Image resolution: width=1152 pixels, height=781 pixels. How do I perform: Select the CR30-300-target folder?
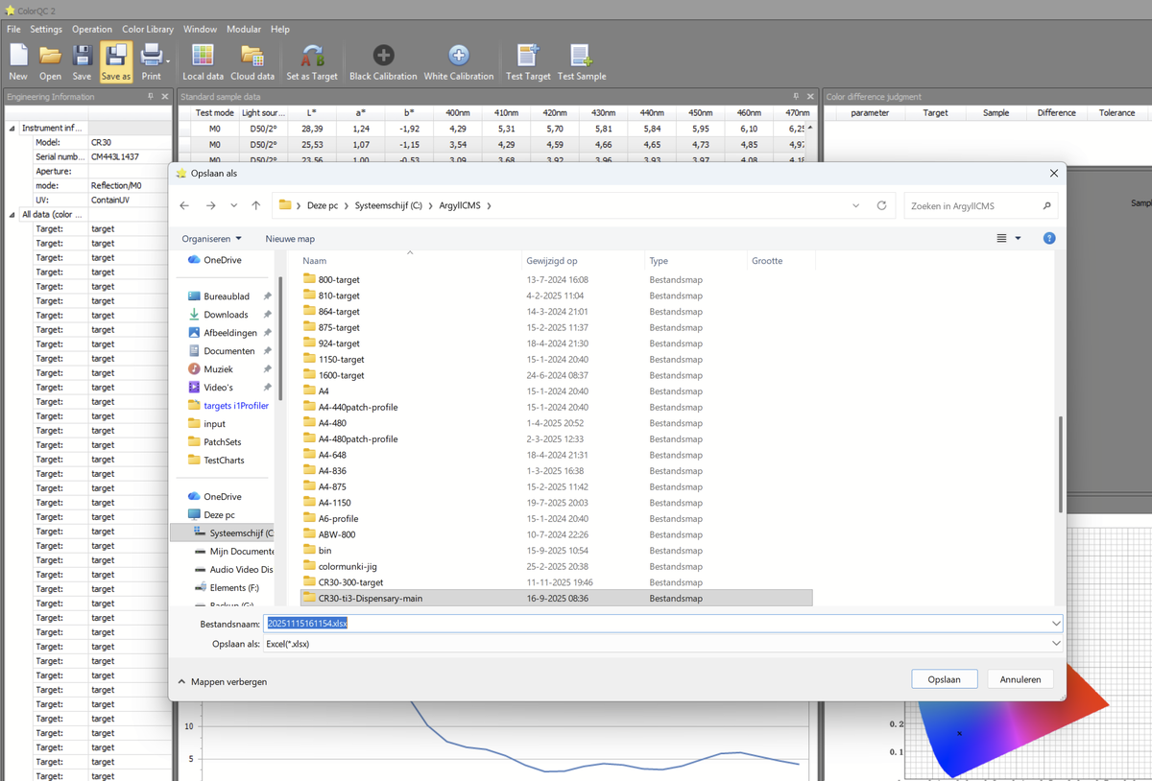click(350, 582)
